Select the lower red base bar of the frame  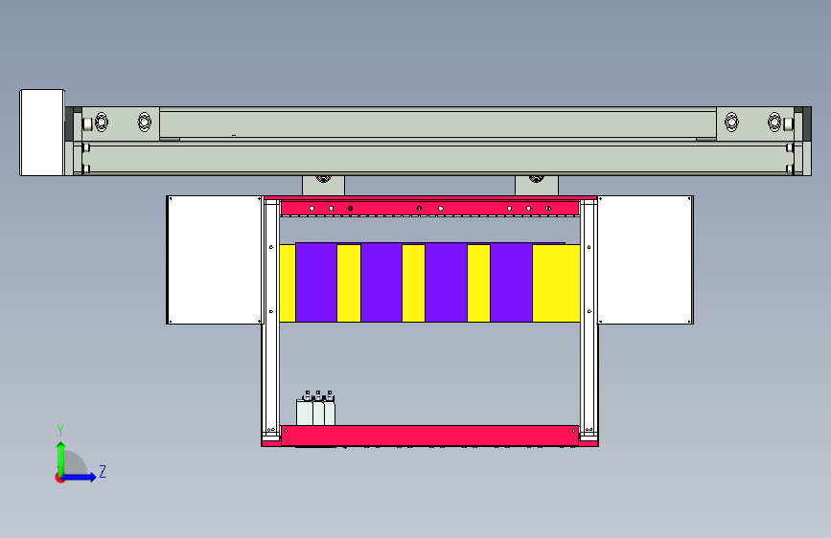[x=429, y=436]
